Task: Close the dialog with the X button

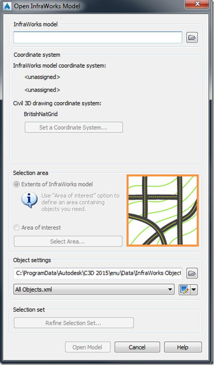Action: click(197, 4)
